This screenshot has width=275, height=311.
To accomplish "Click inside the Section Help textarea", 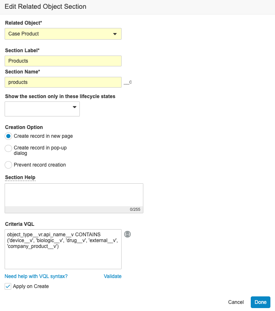I will [x=74, y=195].
